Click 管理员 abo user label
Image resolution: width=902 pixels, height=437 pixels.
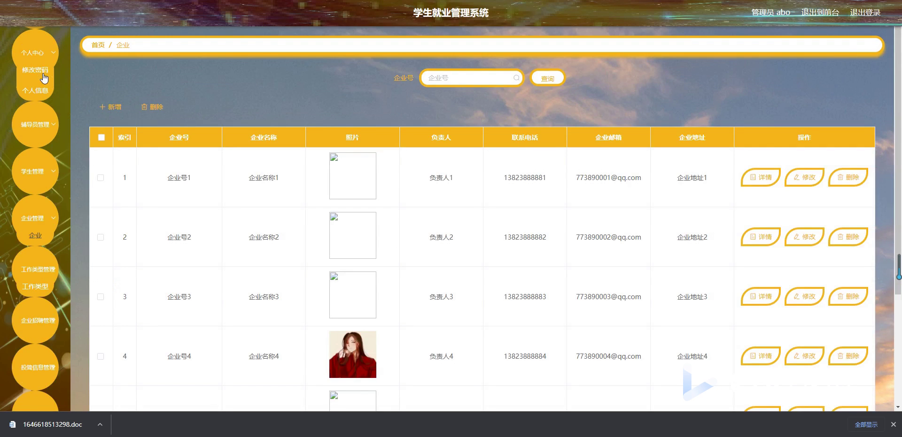point(770,12)
